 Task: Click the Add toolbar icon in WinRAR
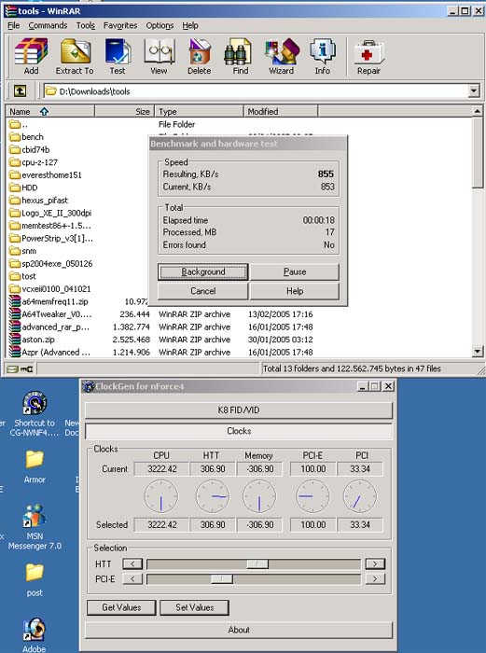[31, 56]
